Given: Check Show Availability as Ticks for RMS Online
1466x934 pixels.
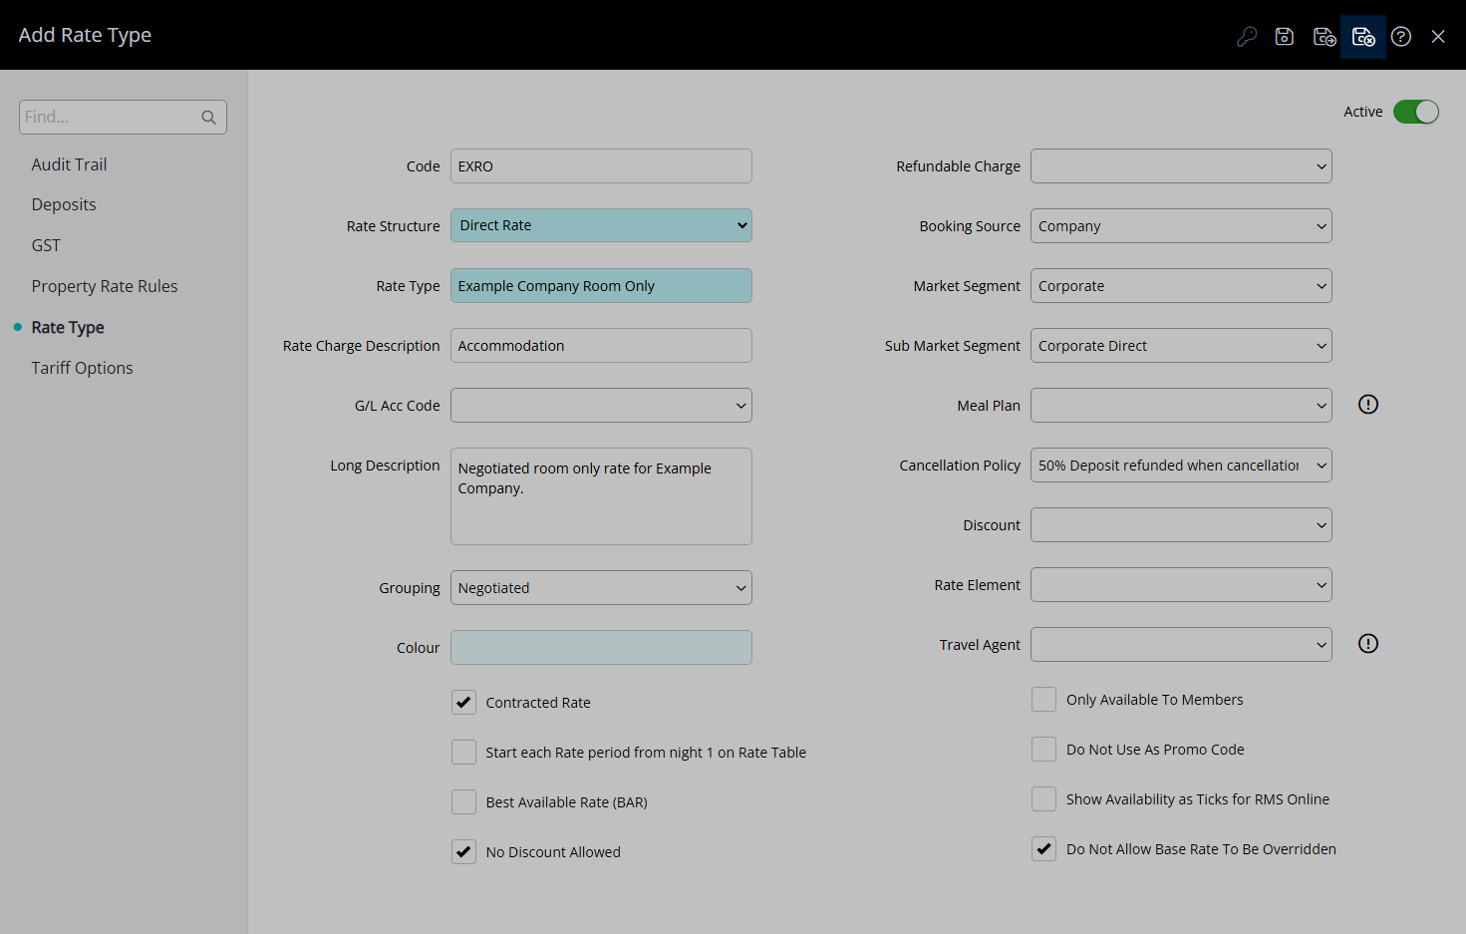Looking at the screenshot, I should (1043, 799).
